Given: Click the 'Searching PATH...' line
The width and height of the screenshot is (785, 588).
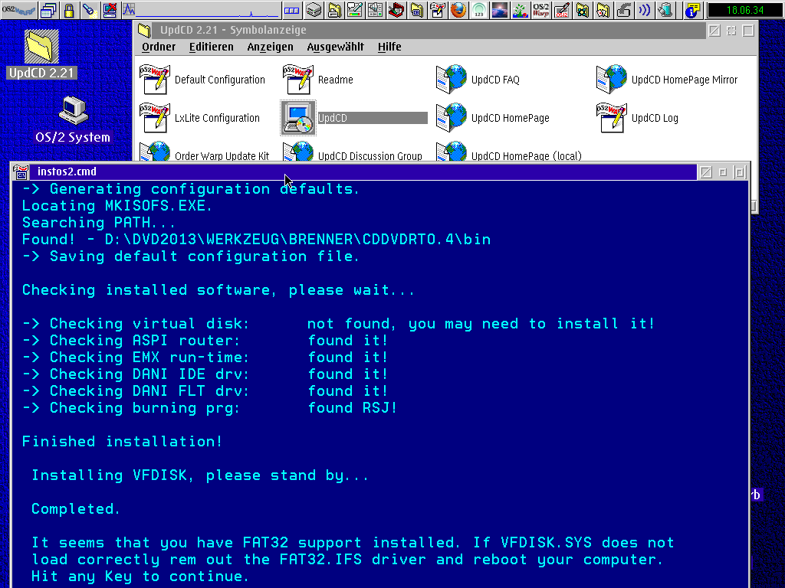Looking at the screenshot, I should (x=99, y=223).
